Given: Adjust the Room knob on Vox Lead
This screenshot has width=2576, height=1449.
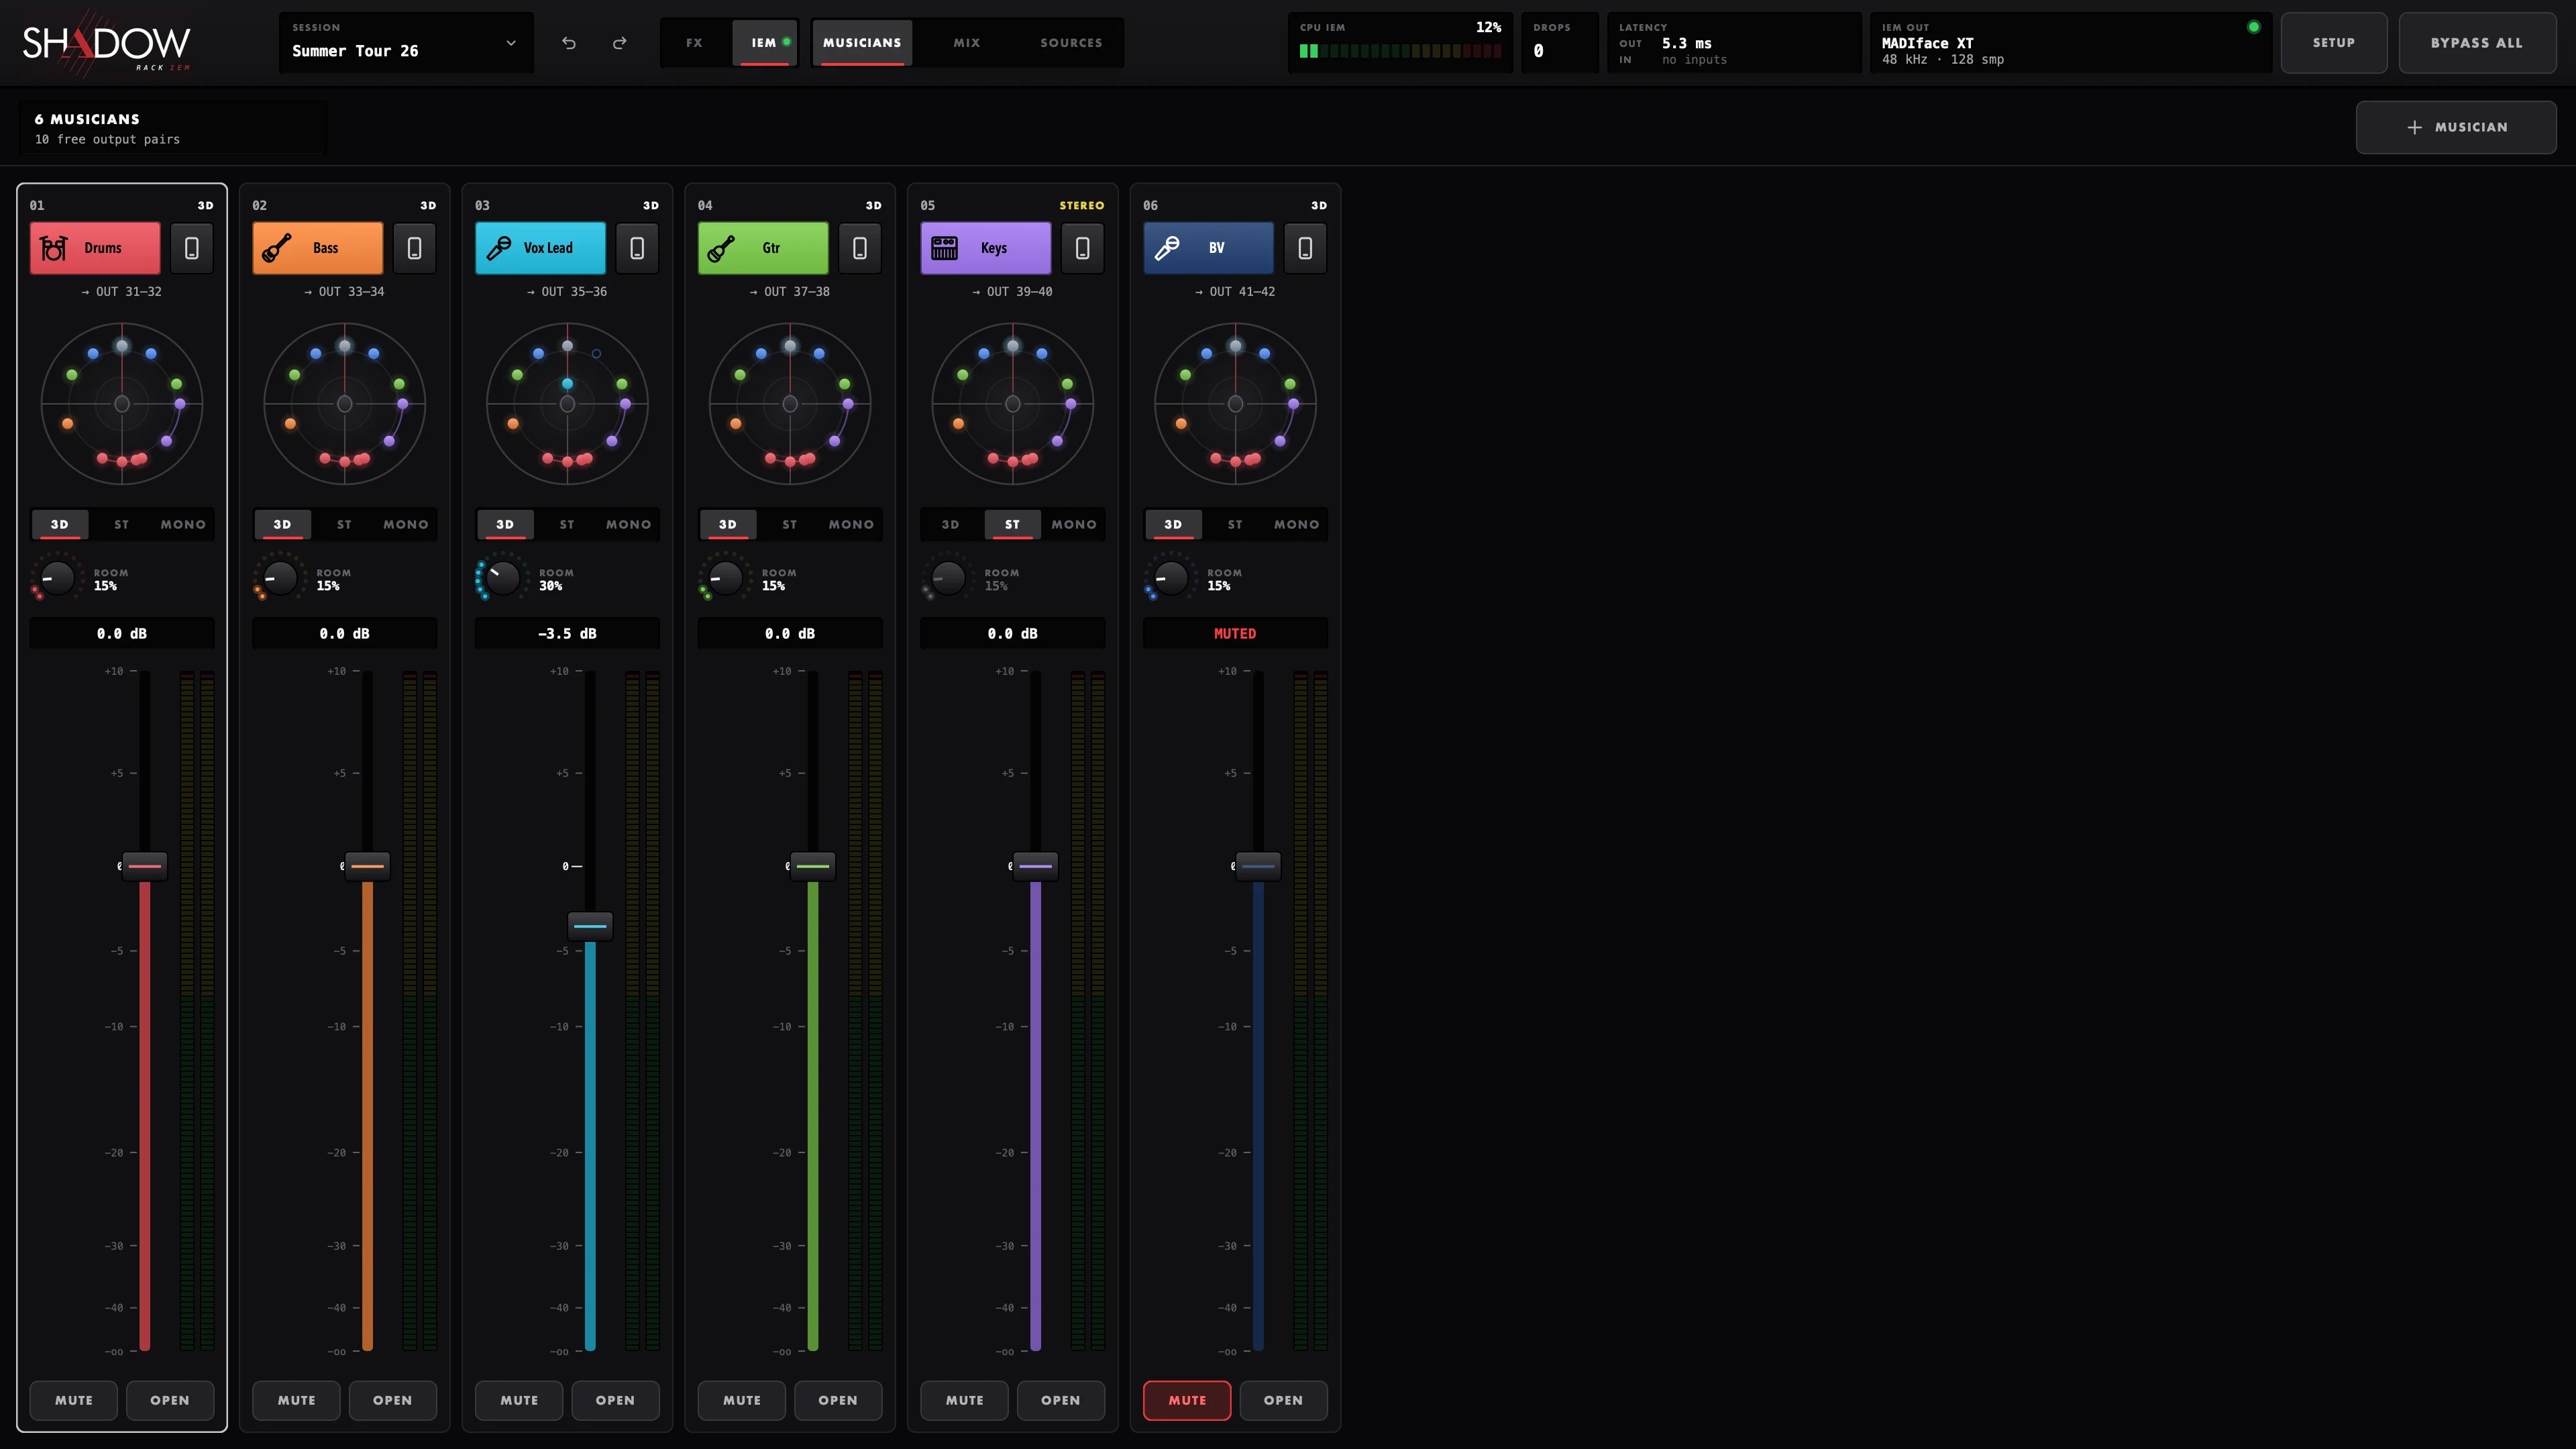Looking at the screenshot, I should click(x=502, y=578).
